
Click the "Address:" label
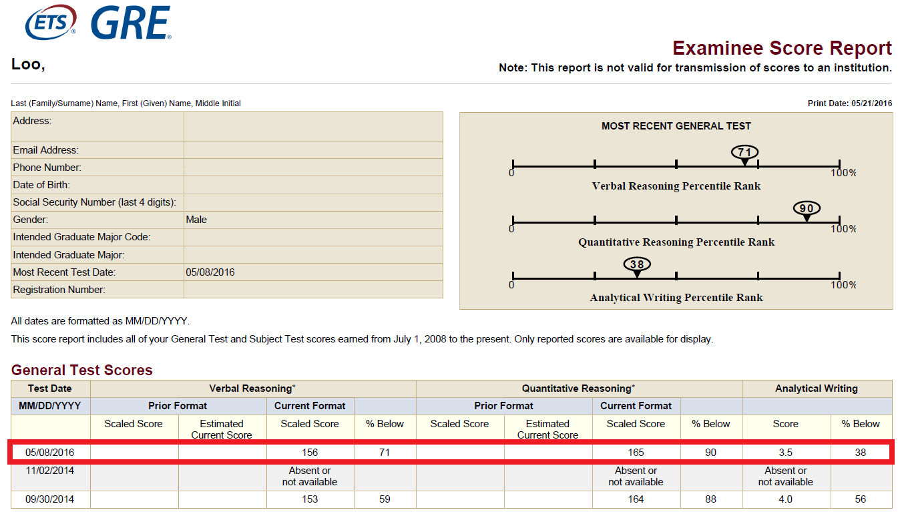pyautogui.click(x=32, y=121)
